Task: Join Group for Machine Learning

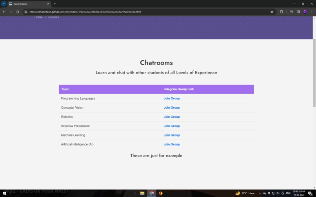Action: 171,135
